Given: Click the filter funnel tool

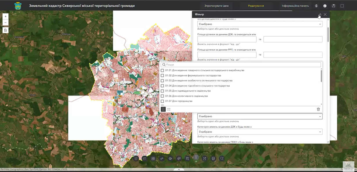Looking at the screenshot, I should click(196, 157).
